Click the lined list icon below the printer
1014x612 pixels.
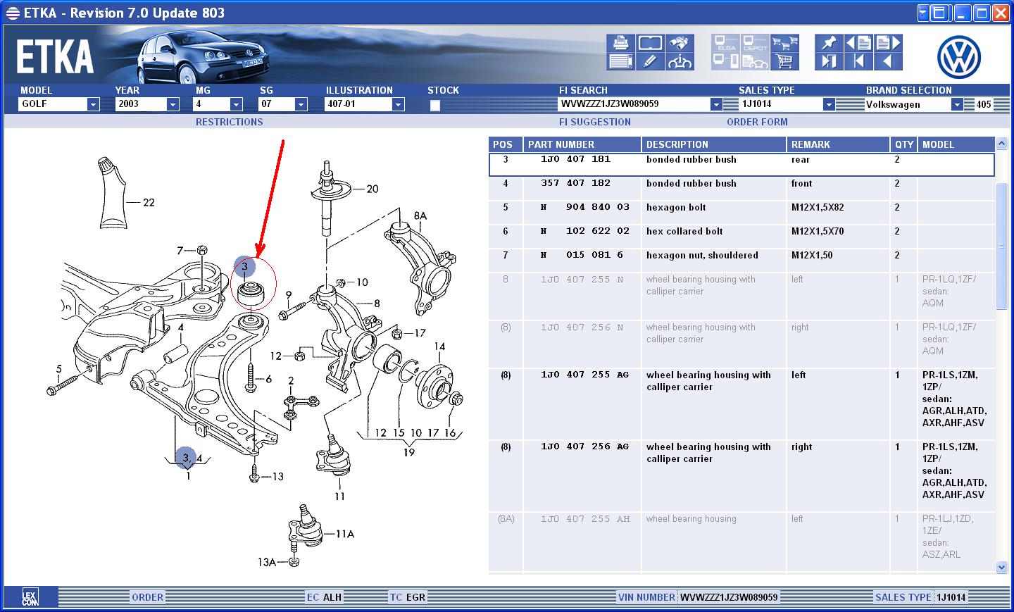click(620, 61)
